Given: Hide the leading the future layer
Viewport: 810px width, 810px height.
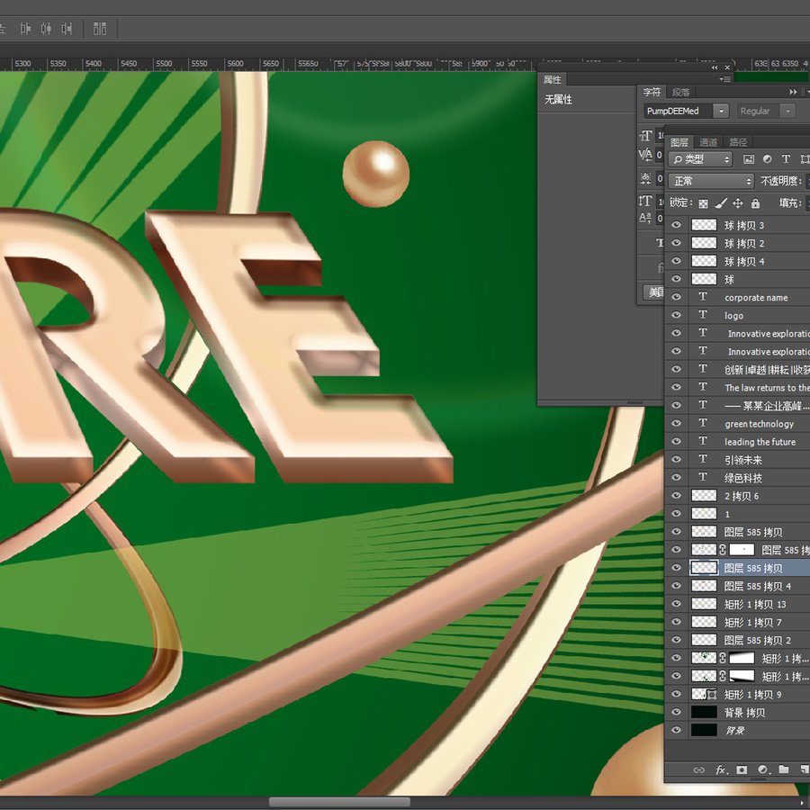Looking at the screenshot, I should coord(676,441).
